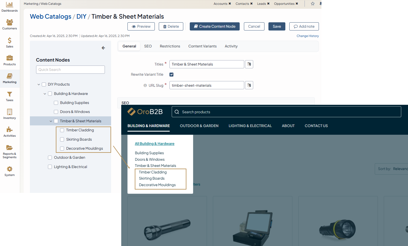
Task: Open the Content Variants tab
Action: coord(202,46)
